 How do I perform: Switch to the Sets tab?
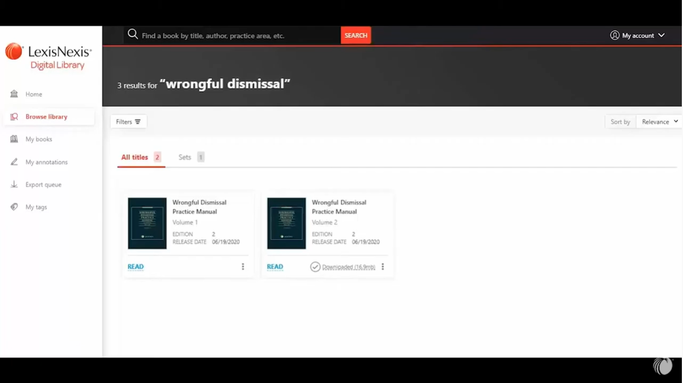[x=185, y=157]
